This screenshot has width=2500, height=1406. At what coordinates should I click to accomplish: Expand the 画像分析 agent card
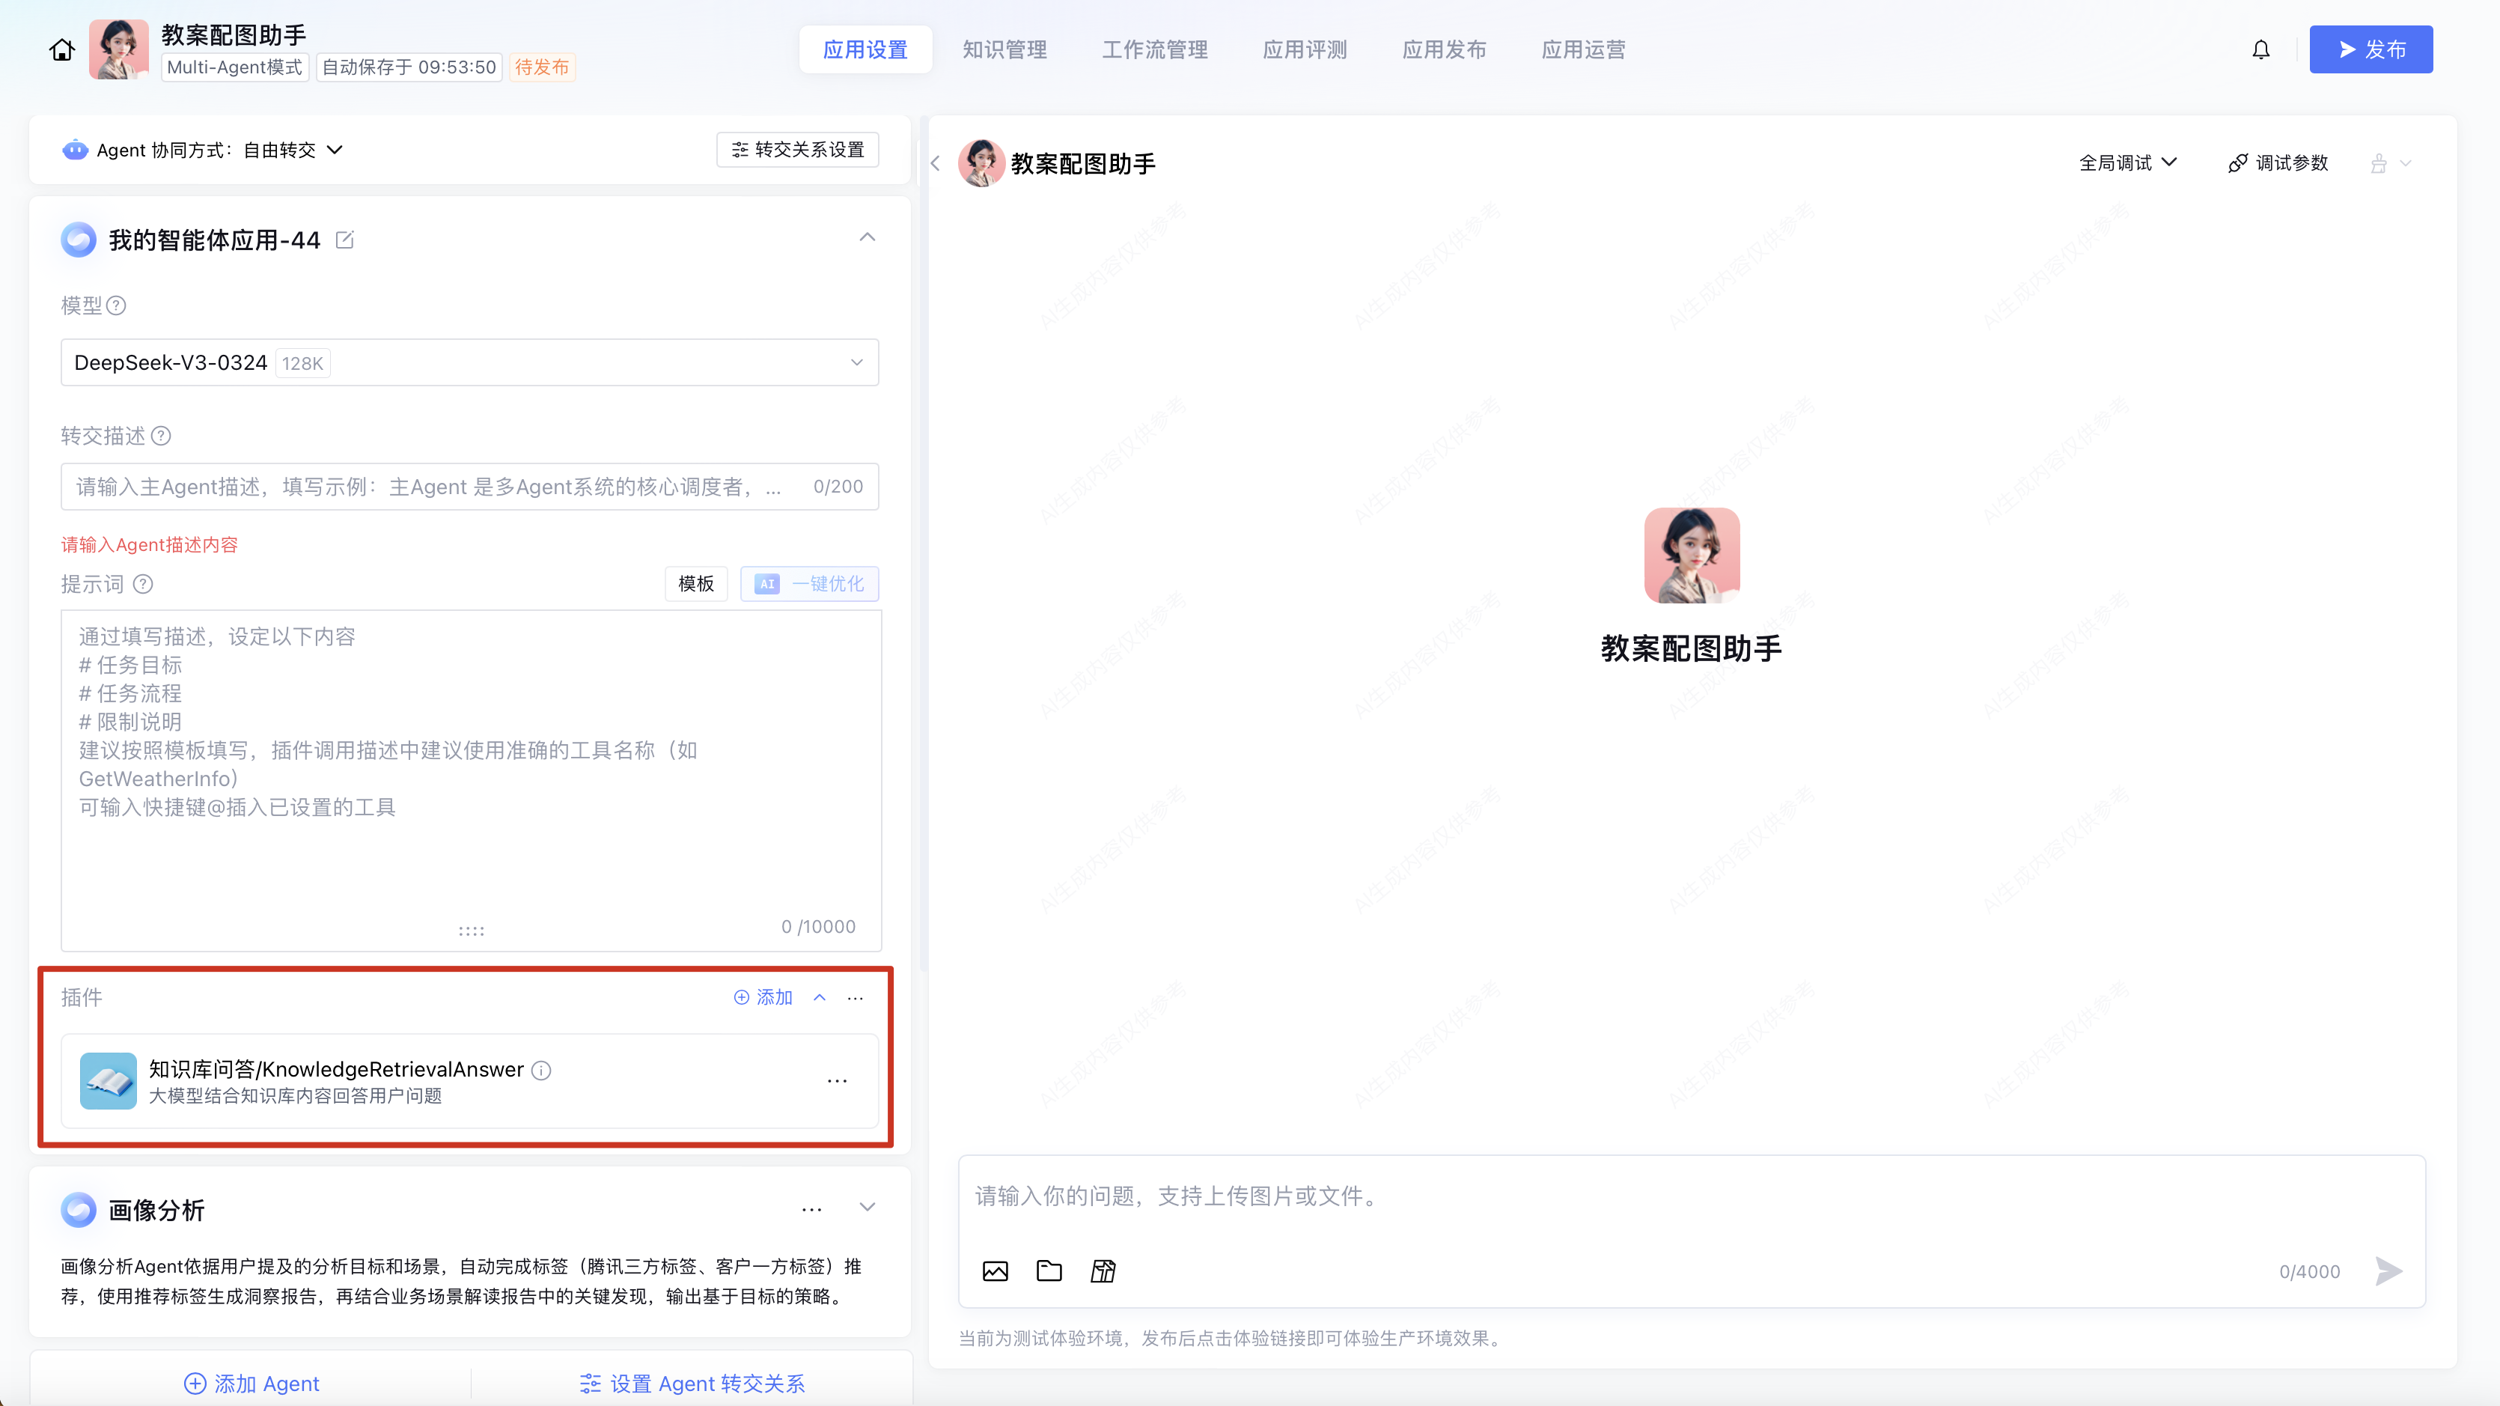(867, 1207)
